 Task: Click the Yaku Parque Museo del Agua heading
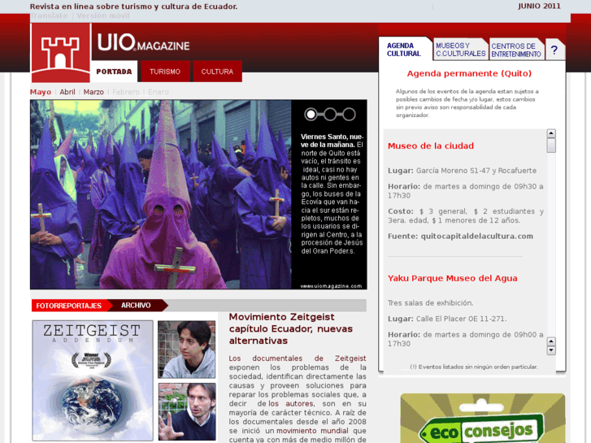point(453,278)
